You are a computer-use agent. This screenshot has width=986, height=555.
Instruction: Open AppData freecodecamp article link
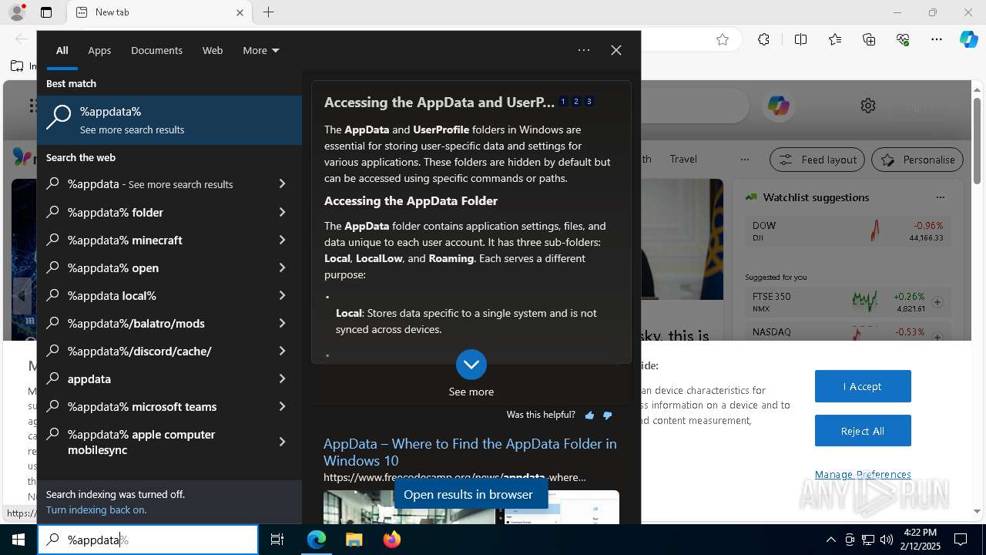[x=470, y=452]
